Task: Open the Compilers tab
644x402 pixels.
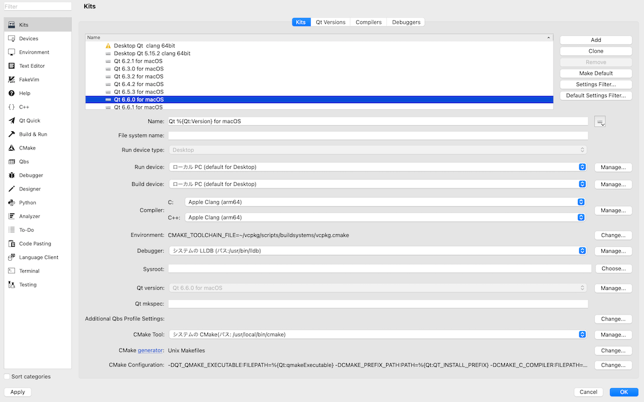Action: coord(368,21)
